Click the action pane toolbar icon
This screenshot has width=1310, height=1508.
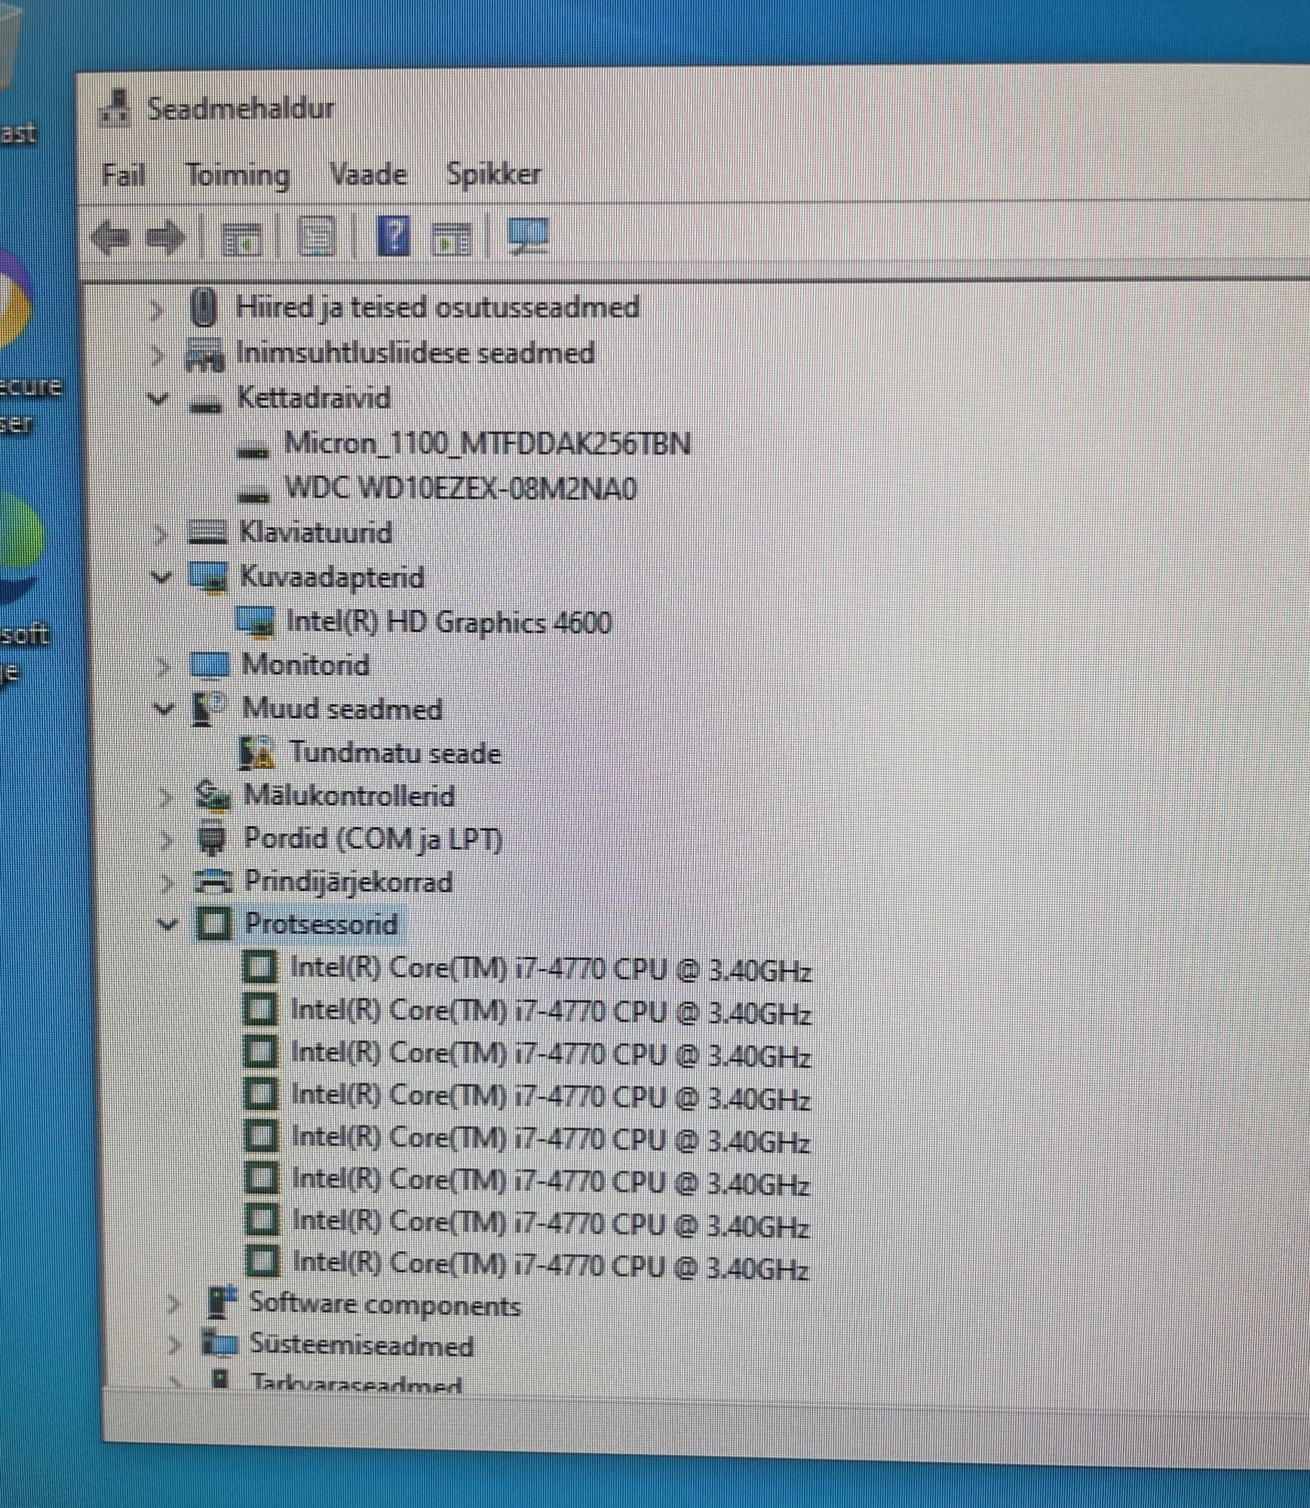[450, 239]
